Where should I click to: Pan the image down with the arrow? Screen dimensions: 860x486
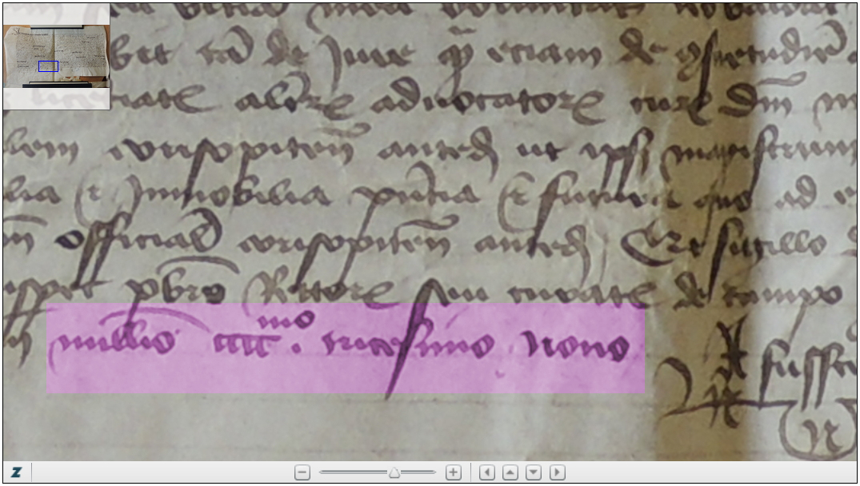pyautogui.click(x=533, y=472)
